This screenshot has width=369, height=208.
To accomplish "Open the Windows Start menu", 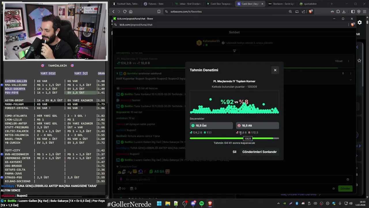I will pyautogui.click(x=159, y=204).
